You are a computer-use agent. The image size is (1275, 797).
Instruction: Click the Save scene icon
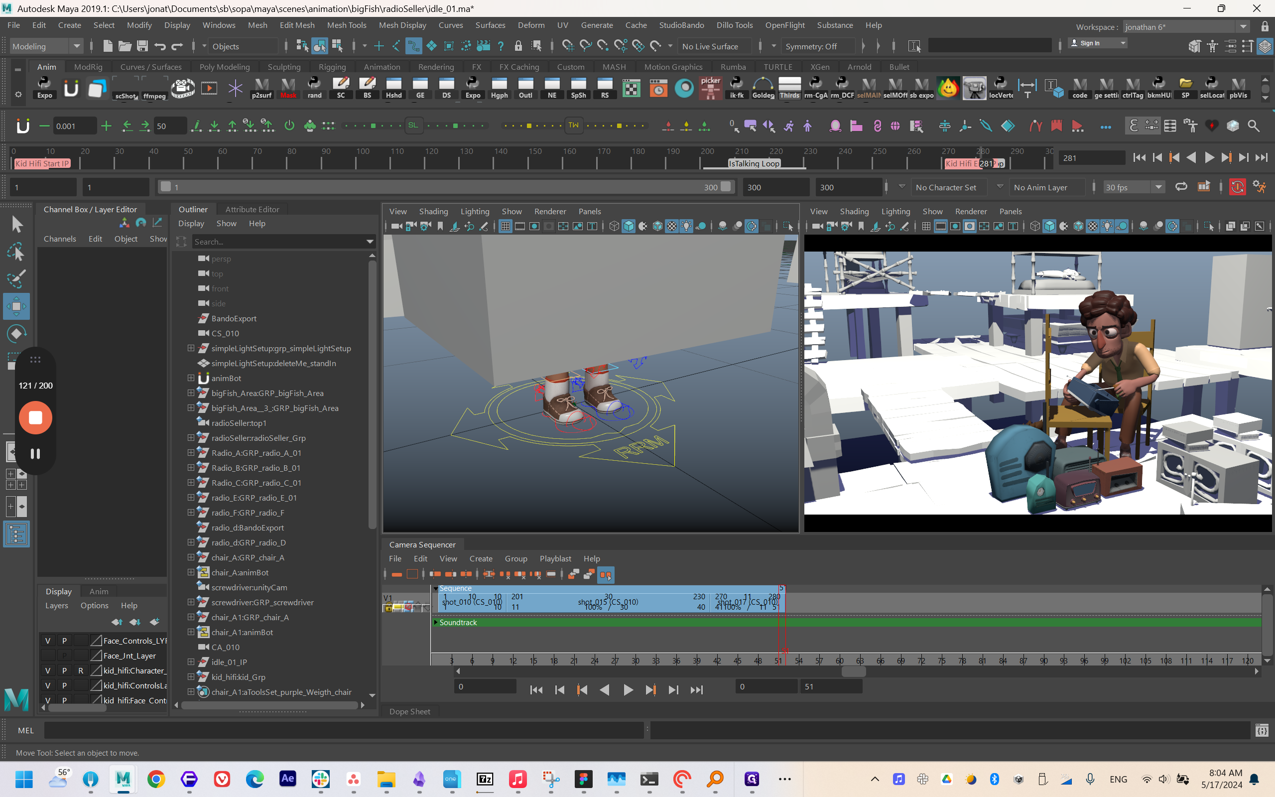[142, 46]
